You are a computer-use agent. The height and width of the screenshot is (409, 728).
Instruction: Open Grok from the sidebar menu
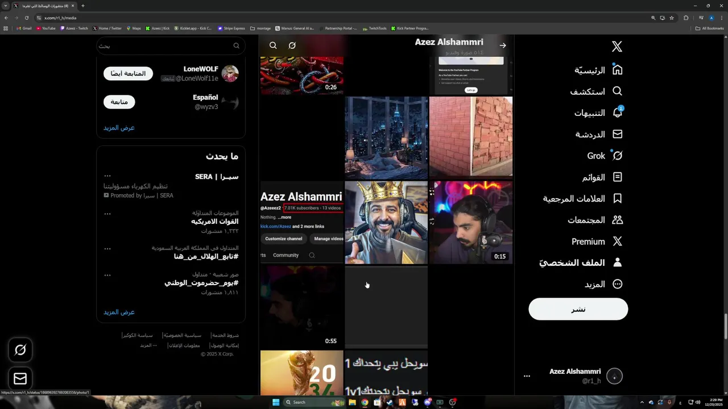click(605, 156)
